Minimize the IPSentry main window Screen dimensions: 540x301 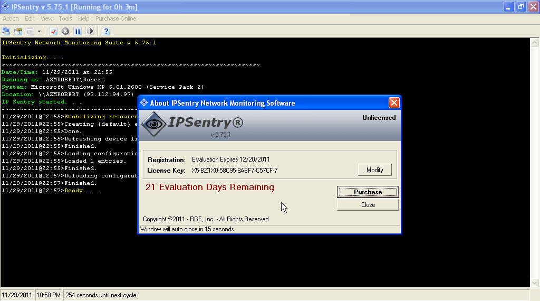[x=508, y=7]
